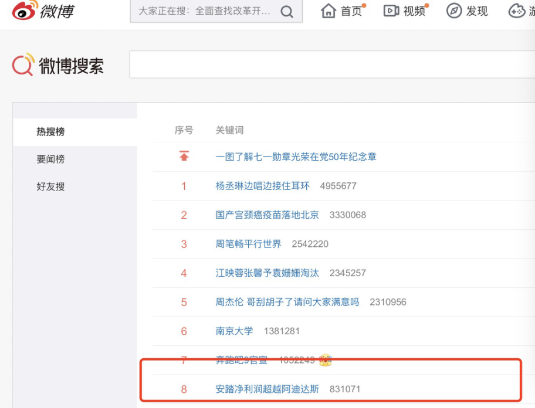Screen dimensions: 535x408
Task: Click the count 3330068
Action: tap(348, 215)
